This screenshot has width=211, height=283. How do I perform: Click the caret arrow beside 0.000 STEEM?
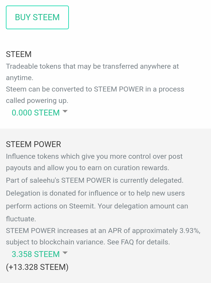tap(65, 112)
